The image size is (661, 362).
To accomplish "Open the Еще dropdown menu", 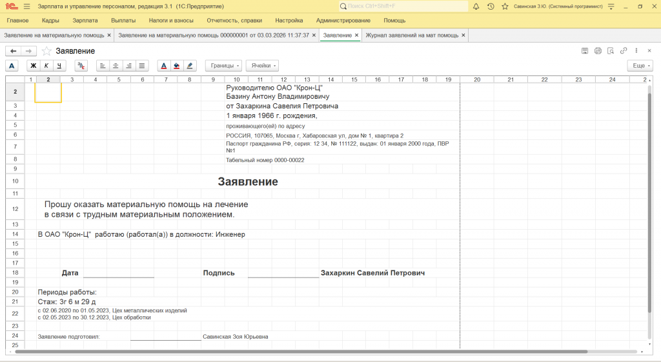I will (x=640, y=66).
